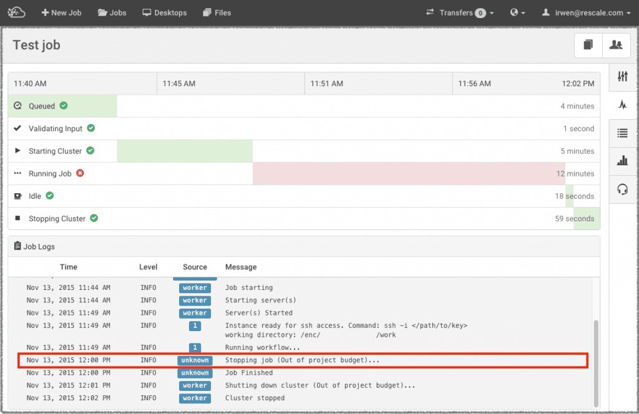Open the globe language dropdown
The image size is (639, 414).
(x=517, y=12)
